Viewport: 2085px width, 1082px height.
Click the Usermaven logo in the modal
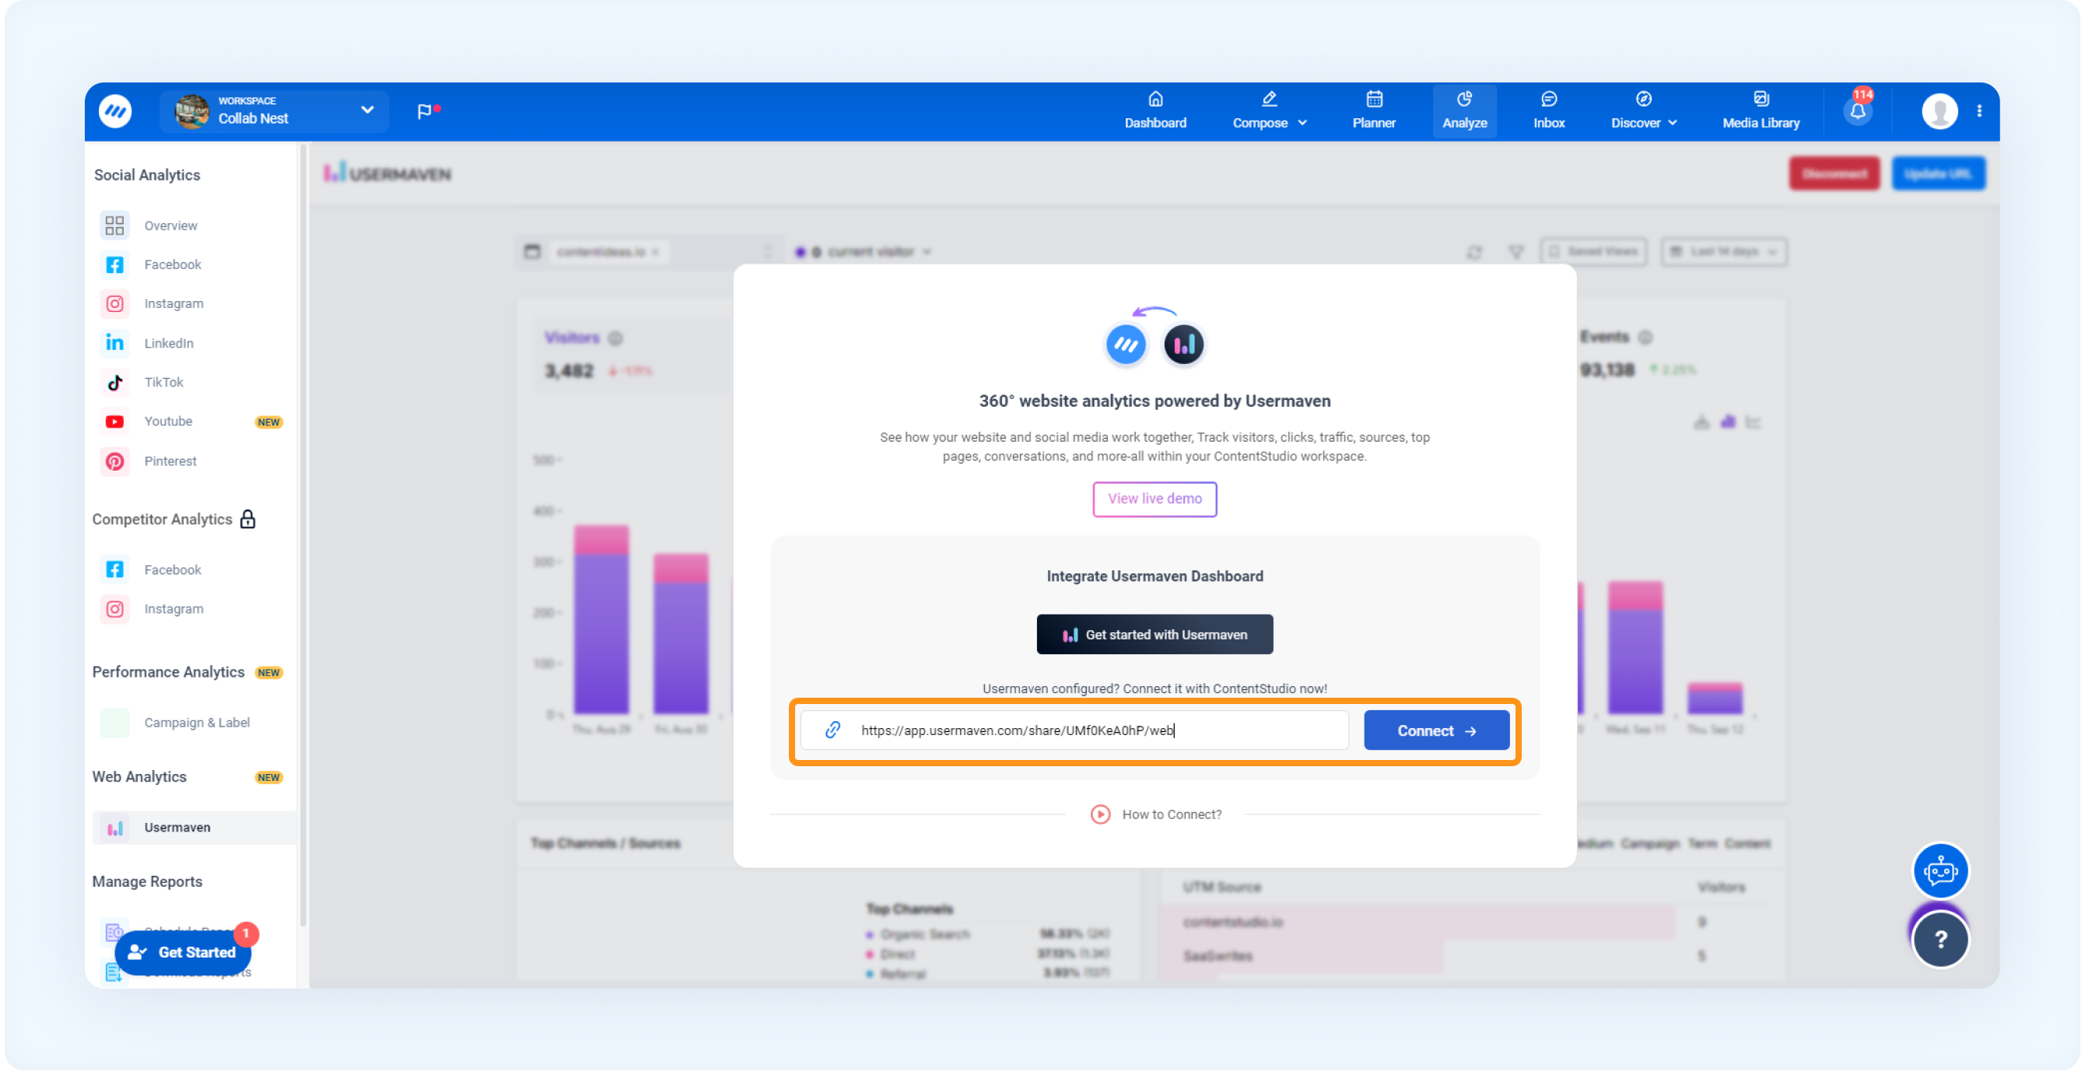click(1183, 345)
